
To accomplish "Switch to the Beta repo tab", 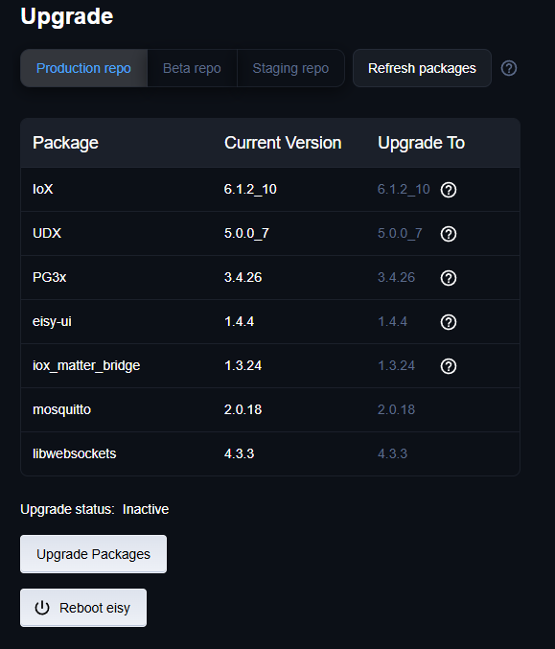I will click(x=192, y=68).
